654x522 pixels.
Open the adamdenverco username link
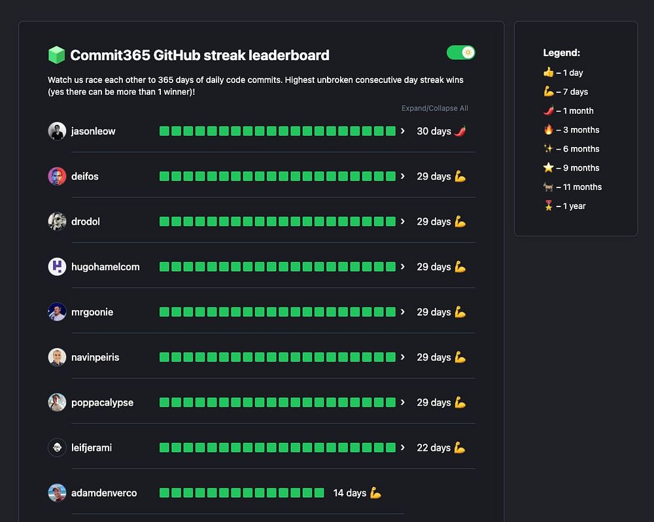point(104,493)
